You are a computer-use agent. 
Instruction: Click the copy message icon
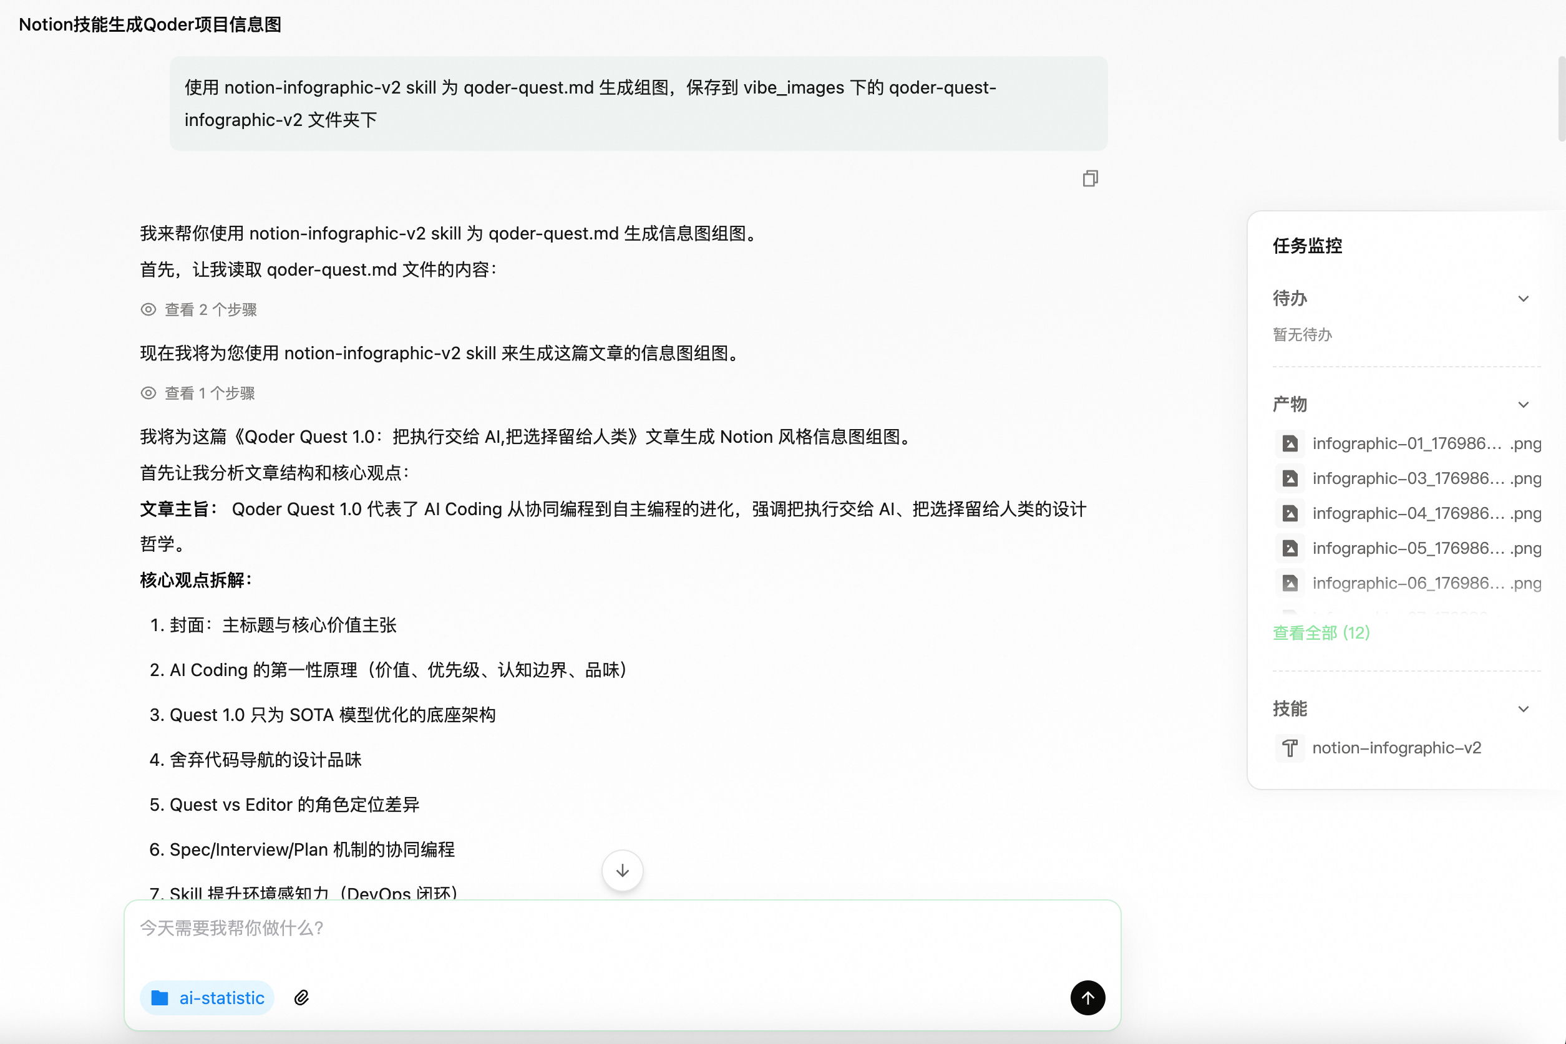1090,178
